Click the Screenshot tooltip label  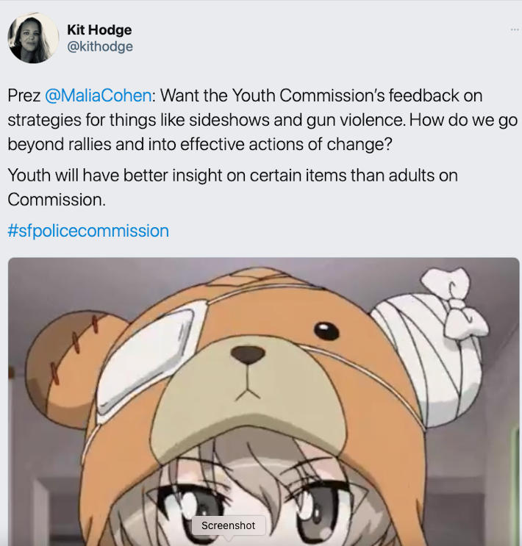(229, 525)
